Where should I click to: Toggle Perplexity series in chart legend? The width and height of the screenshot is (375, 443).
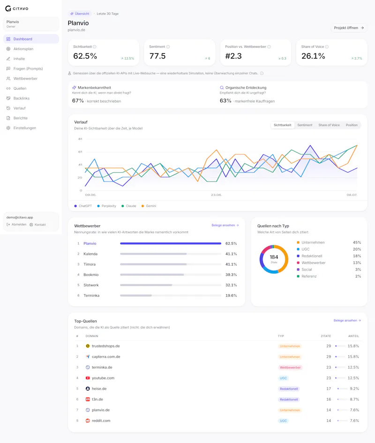tap(106, 206)
